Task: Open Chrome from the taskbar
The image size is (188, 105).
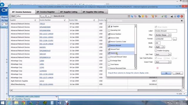Action: click(23, 103)
